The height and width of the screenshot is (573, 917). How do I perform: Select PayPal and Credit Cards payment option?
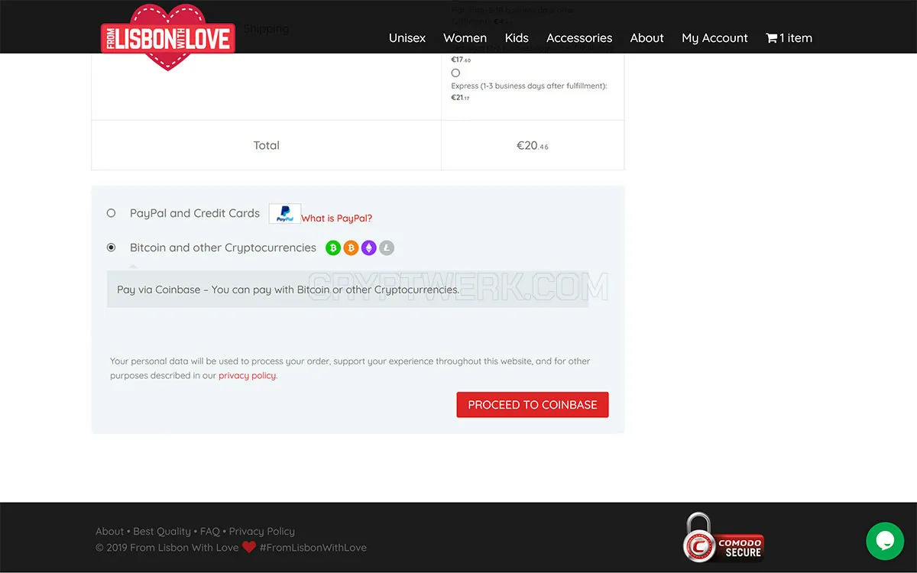click(112, 213)
